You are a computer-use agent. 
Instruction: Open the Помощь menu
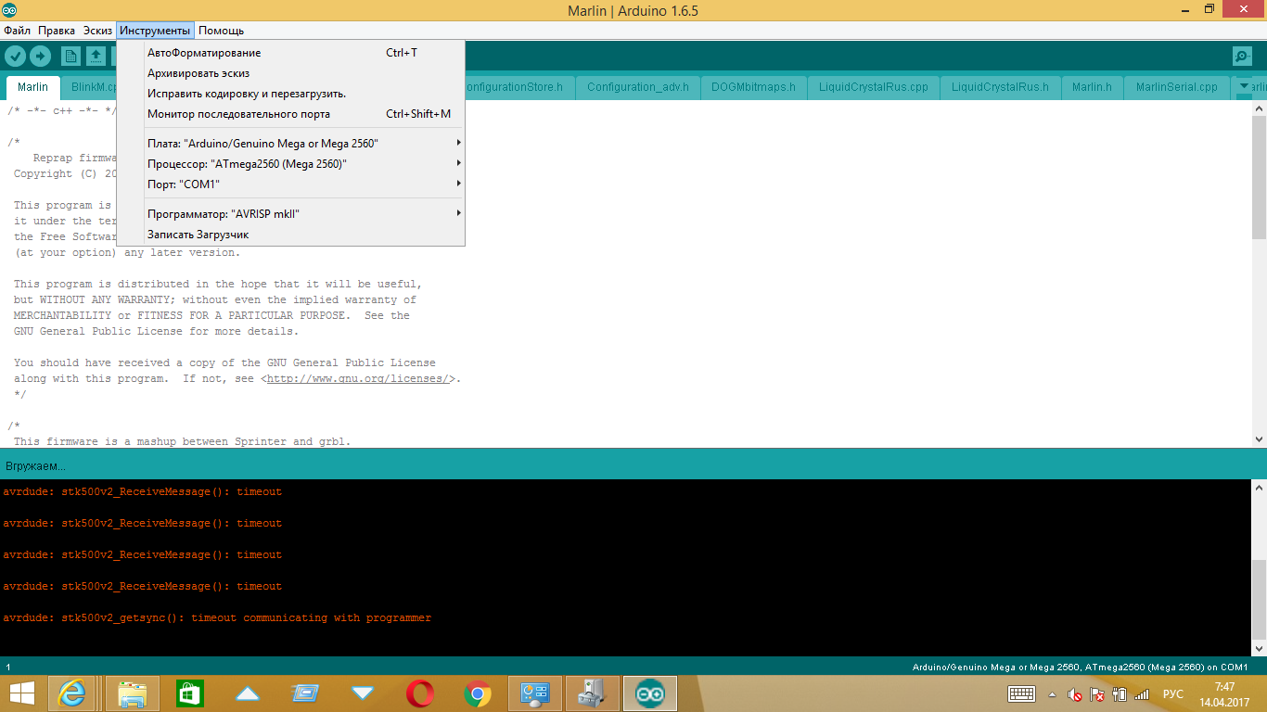(221, 31)
